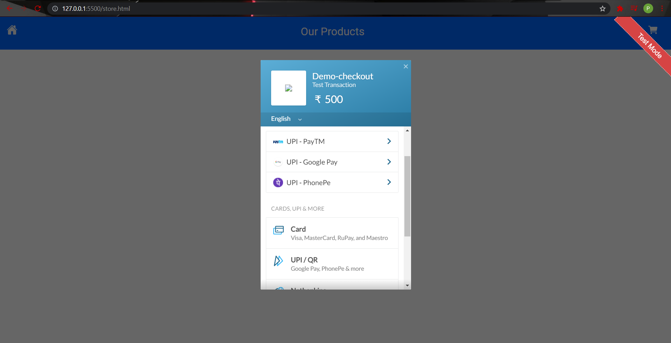Click the browser profile avatar P
The image size is (671, 343).
[648, 8]
